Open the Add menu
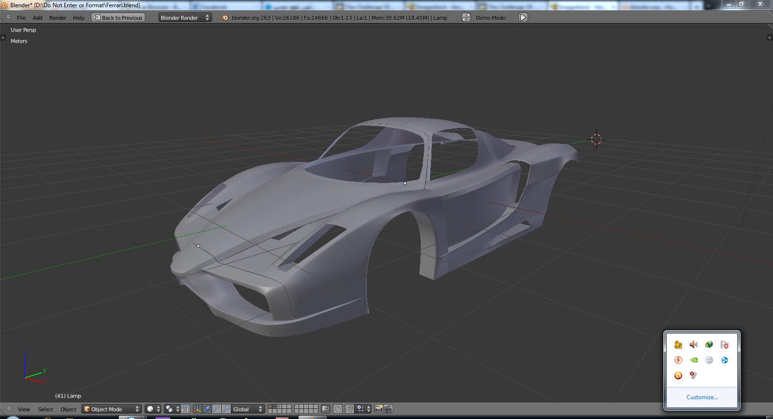 click(38, 18)
